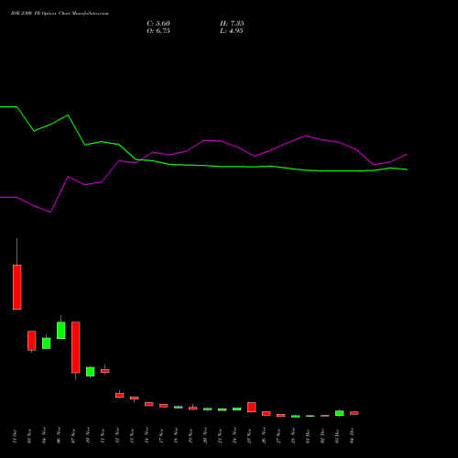Click the chart title text at top-left
This screenshot has width=458, height=458.
pyautogui.click(x=60, y=14)
